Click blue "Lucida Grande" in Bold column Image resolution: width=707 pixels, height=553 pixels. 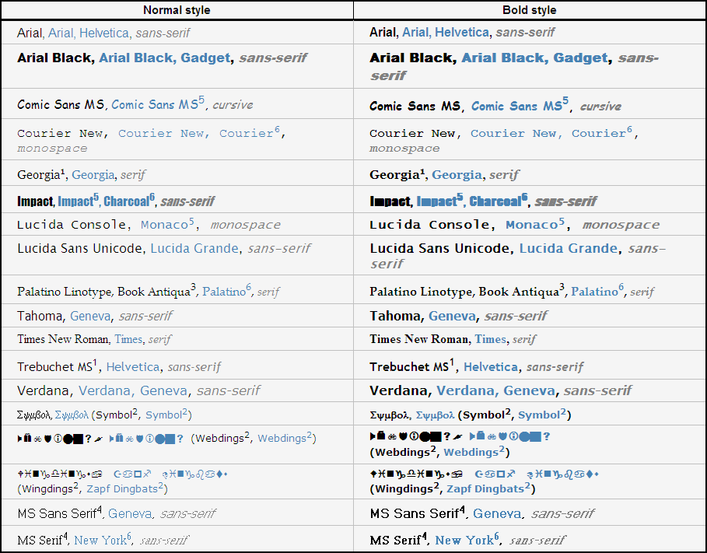tap(568, 249)
